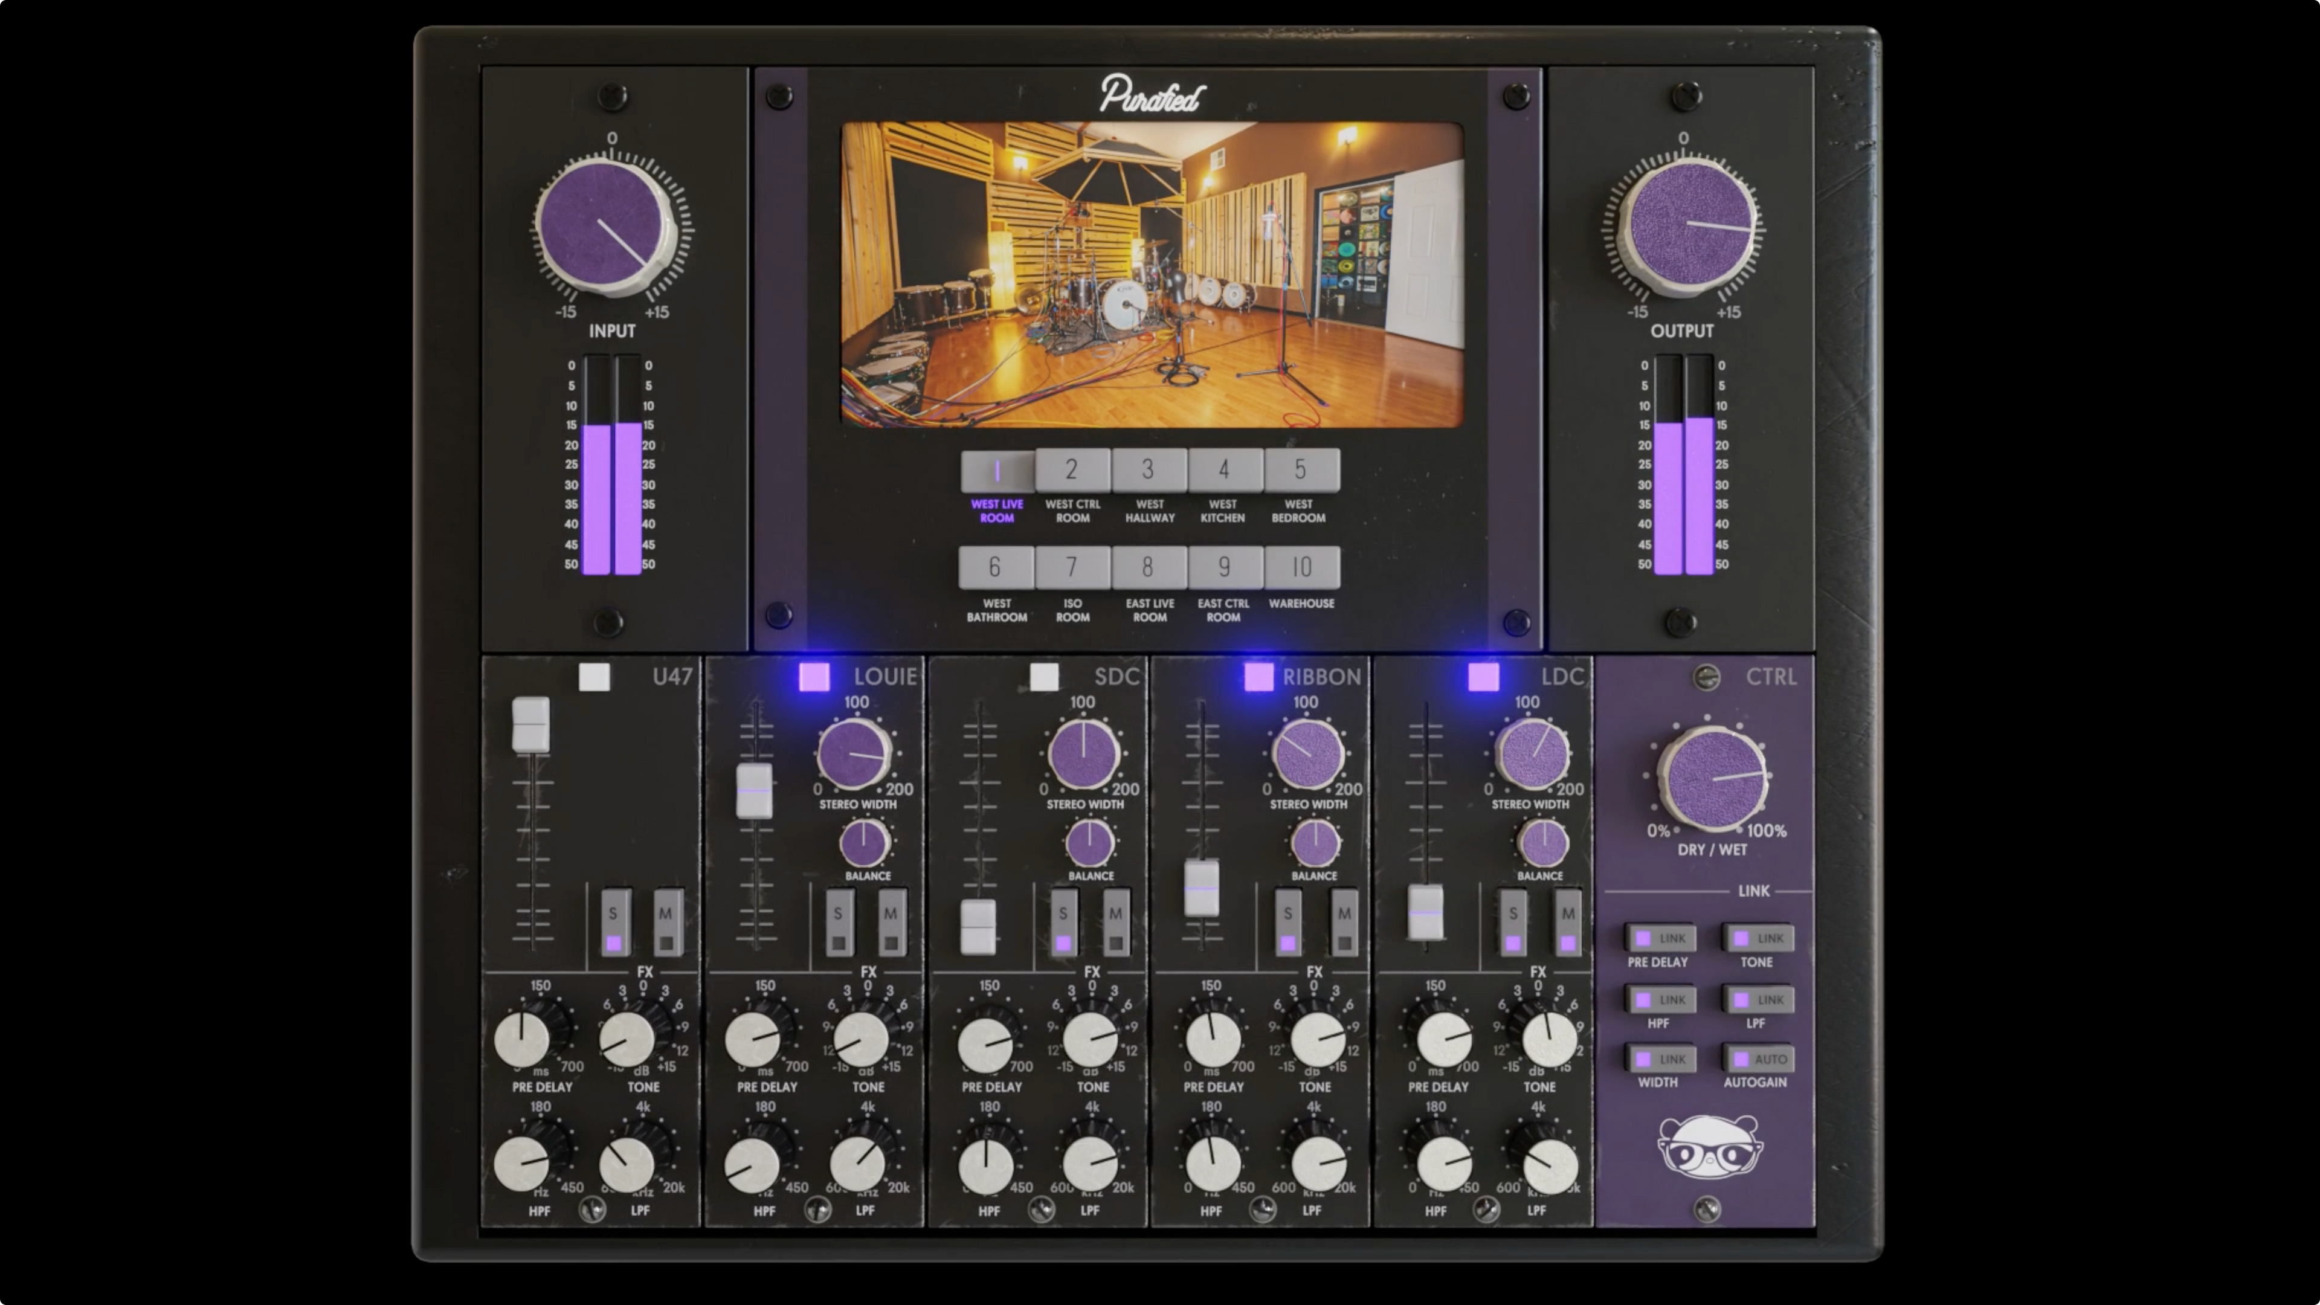The height and width of the screenshot is (1305, 2320).
Task: Select room 2 West Ctrl Room
Action: click(x=1072, y=469)
